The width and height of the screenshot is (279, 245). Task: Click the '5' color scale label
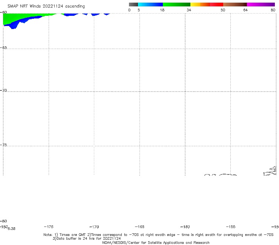139,10
